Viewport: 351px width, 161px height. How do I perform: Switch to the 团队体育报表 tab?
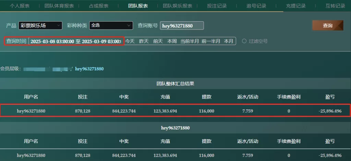pos(58,6)
